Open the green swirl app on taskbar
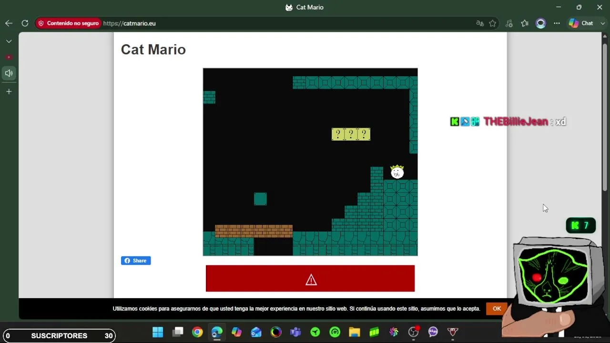 335,332
